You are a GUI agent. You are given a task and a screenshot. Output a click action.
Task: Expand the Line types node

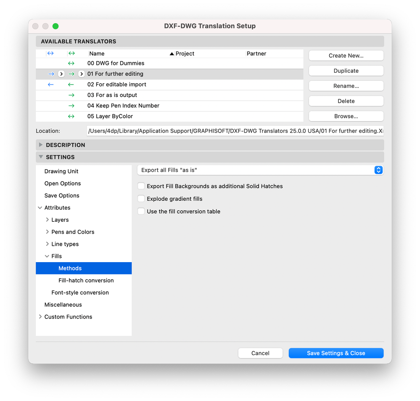[x=47, y=244]
